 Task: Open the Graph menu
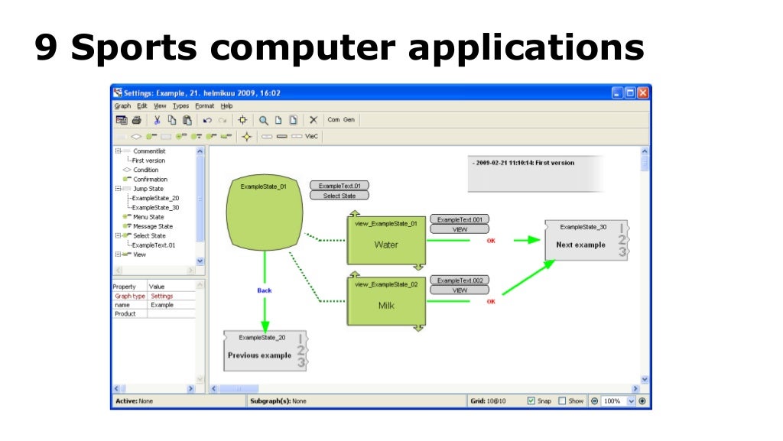pyautogui.click(x=122, y=106)
